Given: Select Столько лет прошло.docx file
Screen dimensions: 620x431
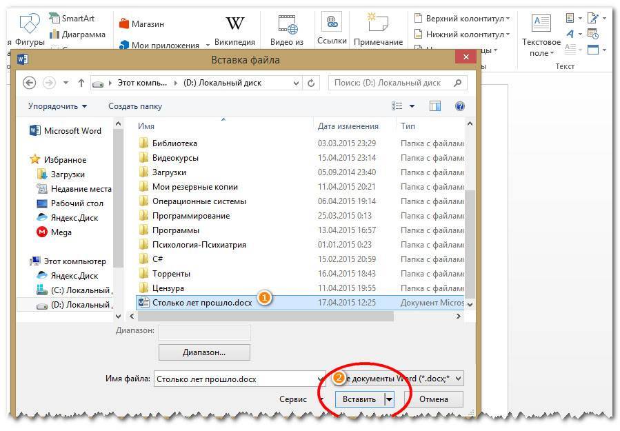Looking at the screenshot, I should click(201, 302).
